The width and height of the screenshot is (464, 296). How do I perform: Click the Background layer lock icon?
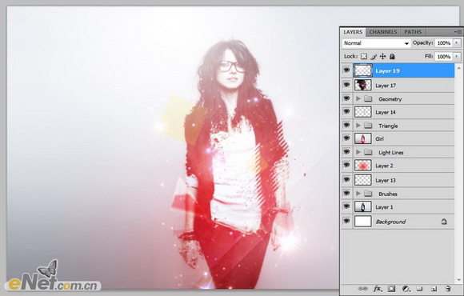click(444, 222)
